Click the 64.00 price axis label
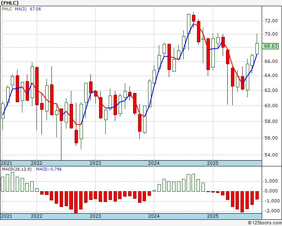The width and height of the screenshot is (282, 226). coord(271,76)
